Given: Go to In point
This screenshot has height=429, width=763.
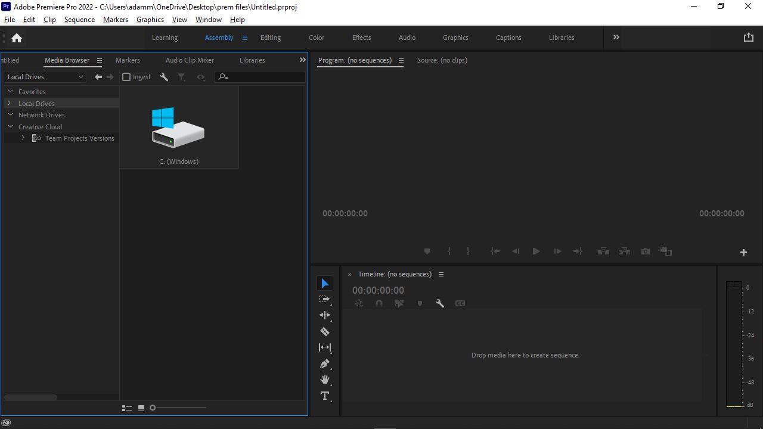Looking at the screenshot, I should tap(495, 251).
